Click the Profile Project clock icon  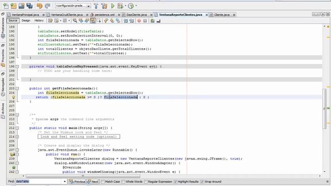(x=131, y=6)
